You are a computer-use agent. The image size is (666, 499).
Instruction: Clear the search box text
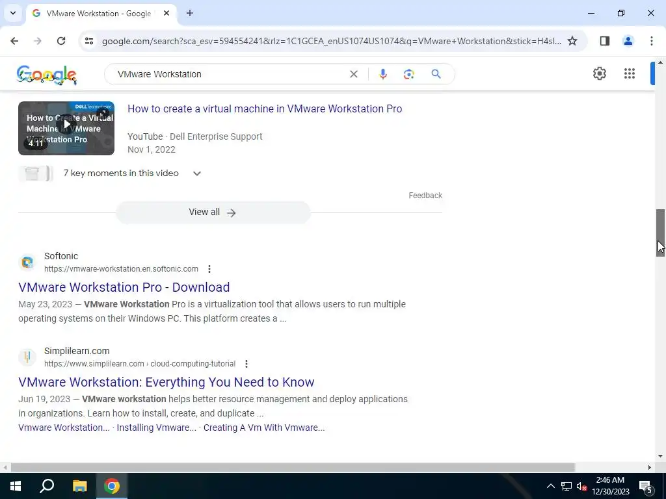tap(353, 74)
